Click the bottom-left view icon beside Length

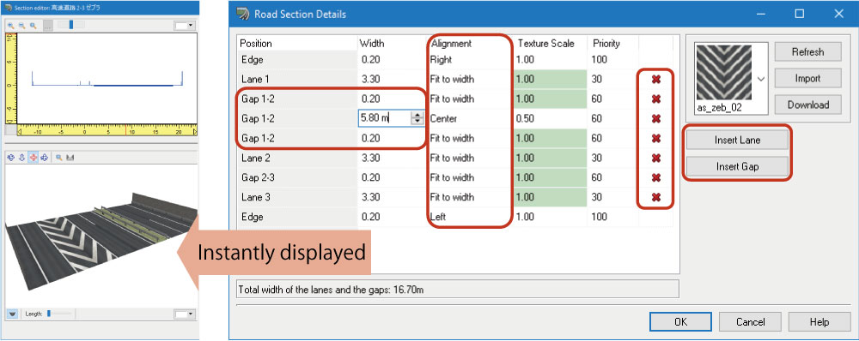12,314
